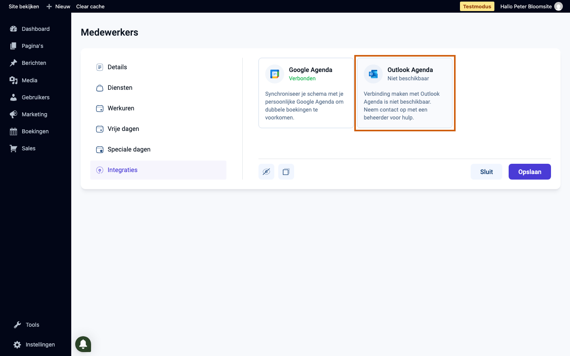The height and width of the screenshot is (356, 570).
Task: Click the Boekingen calendar icon
Action: (x=13, y=131)
